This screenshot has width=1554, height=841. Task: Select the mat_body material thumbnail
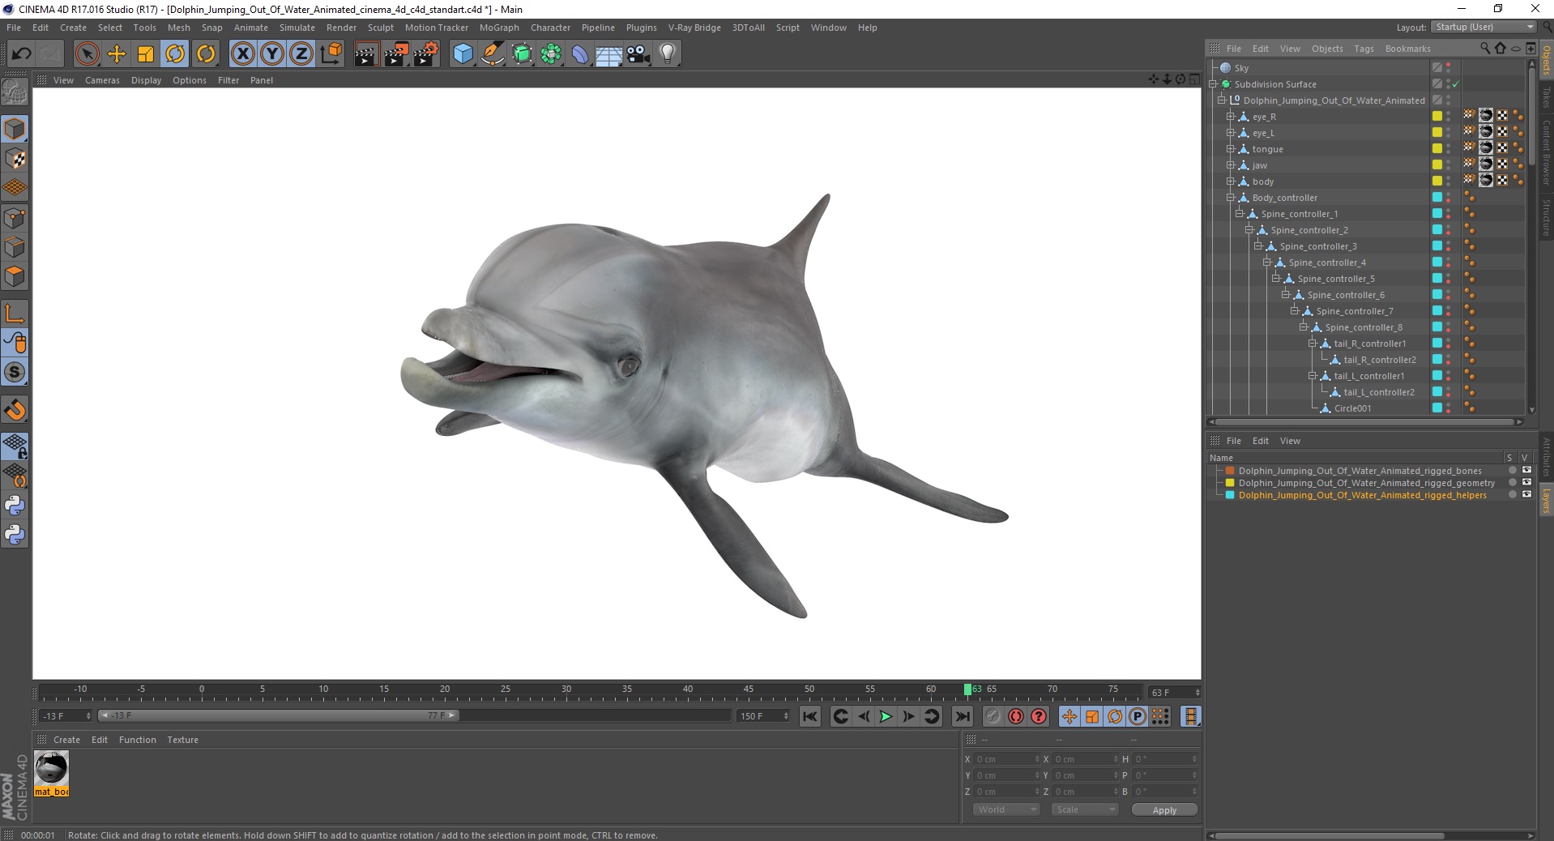tap(52, 768)
